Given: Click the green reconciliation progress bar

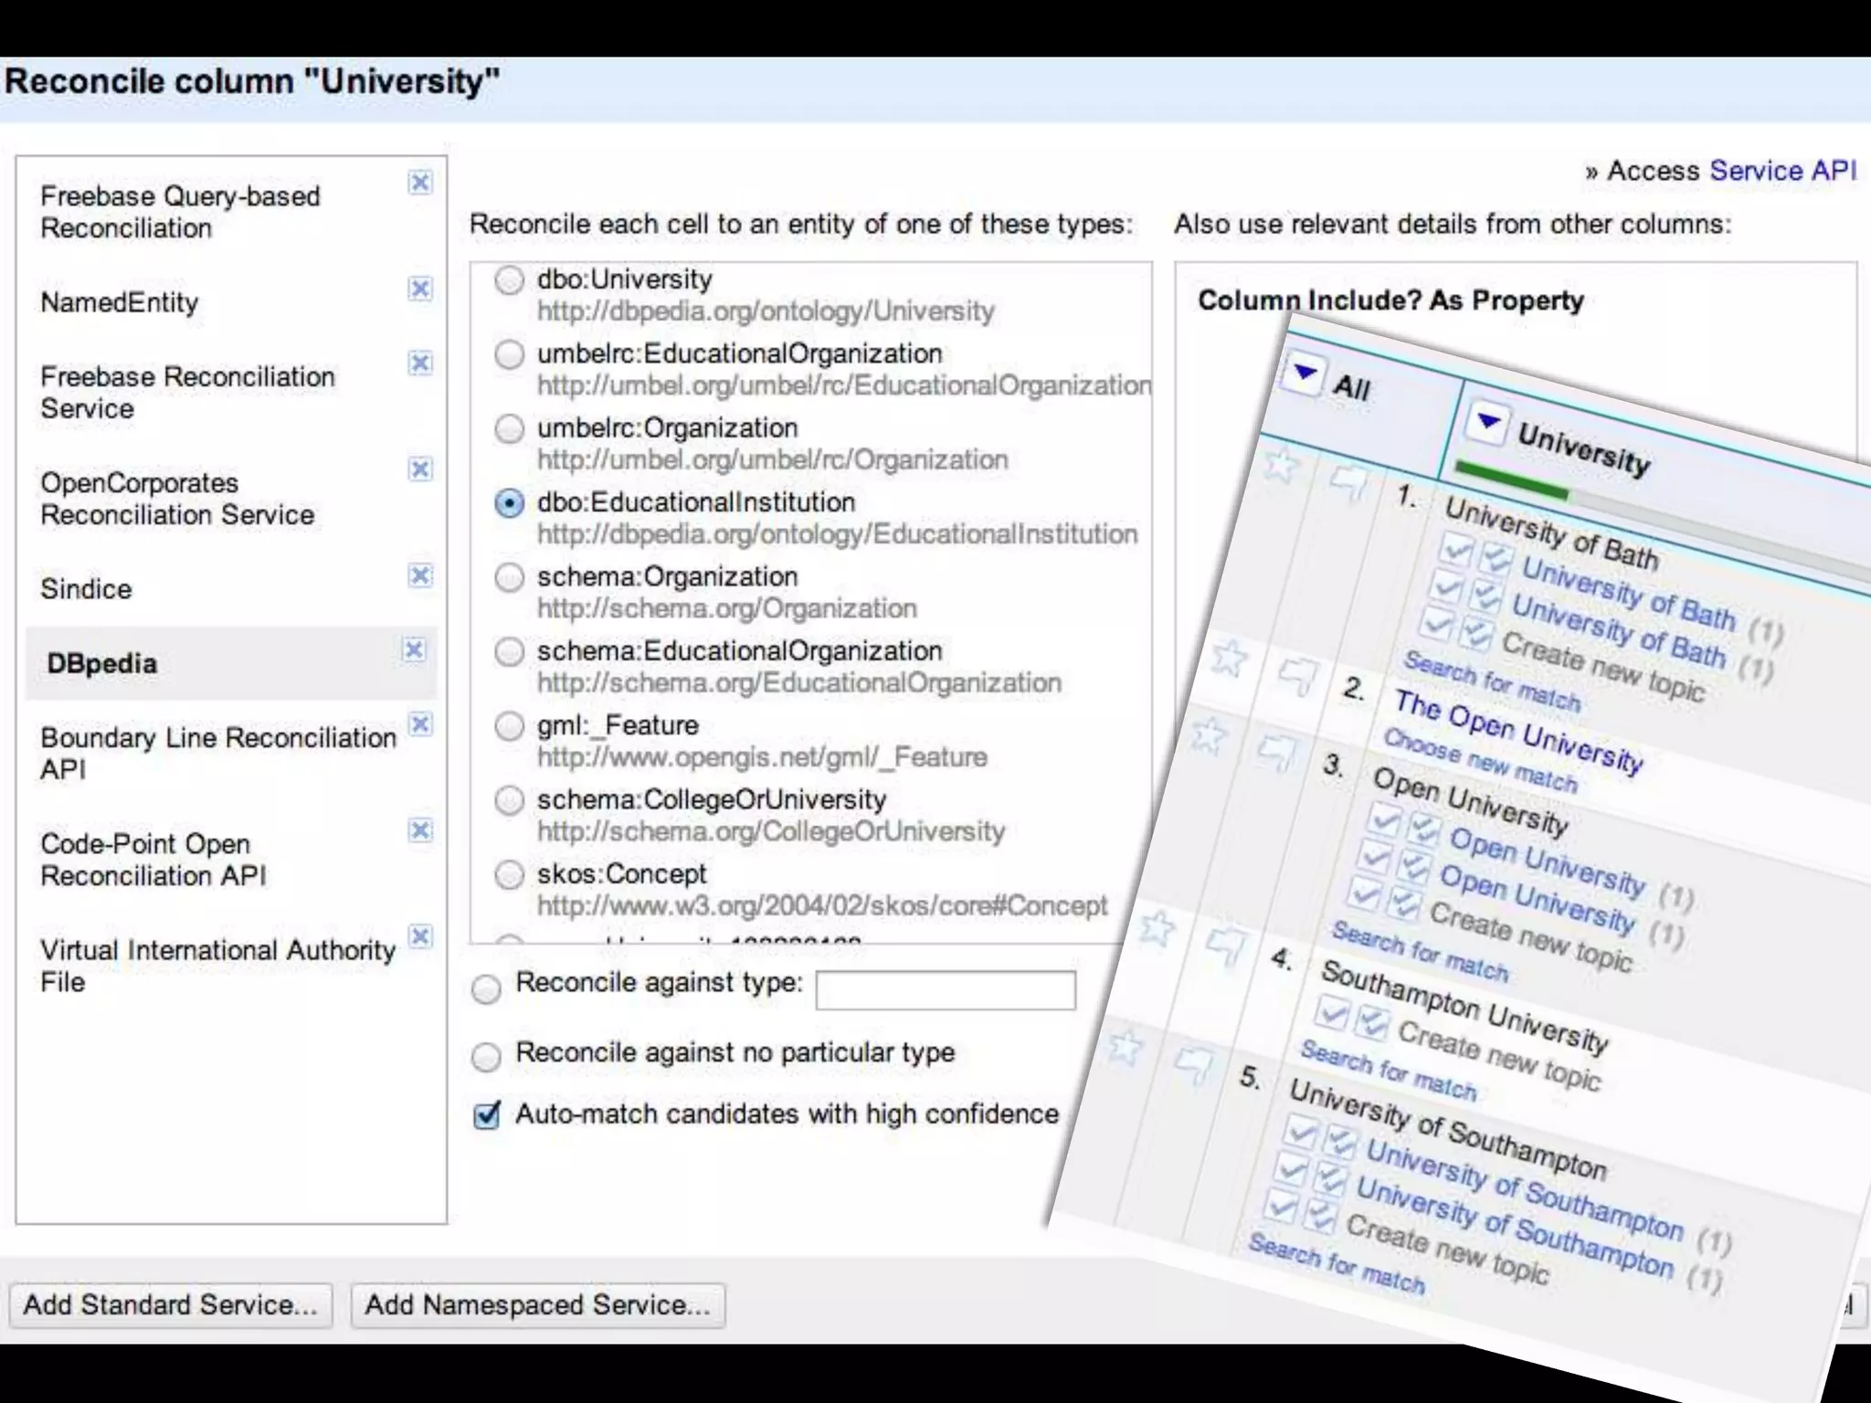Looking at the screenshot, I should point(1512,481).
